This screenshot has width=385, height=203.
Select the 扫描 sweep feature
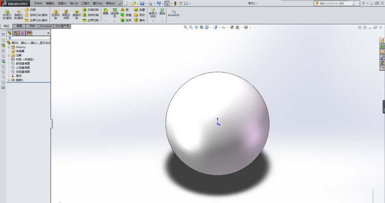click(30, 10)
